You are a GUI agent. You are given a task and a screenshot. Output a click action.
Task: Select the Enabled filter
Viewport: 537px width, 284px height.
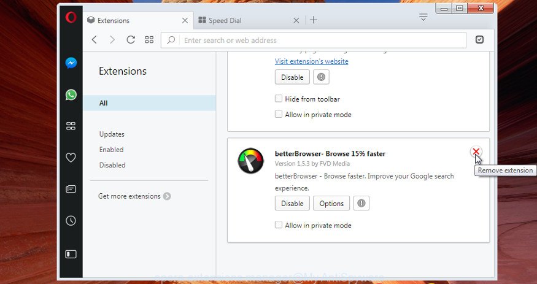111,150
